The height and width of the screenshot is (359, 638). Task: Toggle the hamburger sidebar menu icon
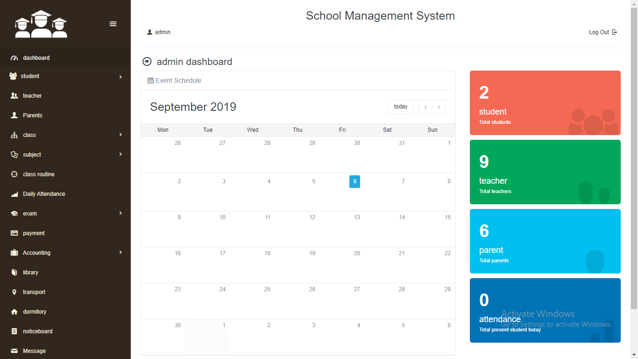[x=113, y=24]
